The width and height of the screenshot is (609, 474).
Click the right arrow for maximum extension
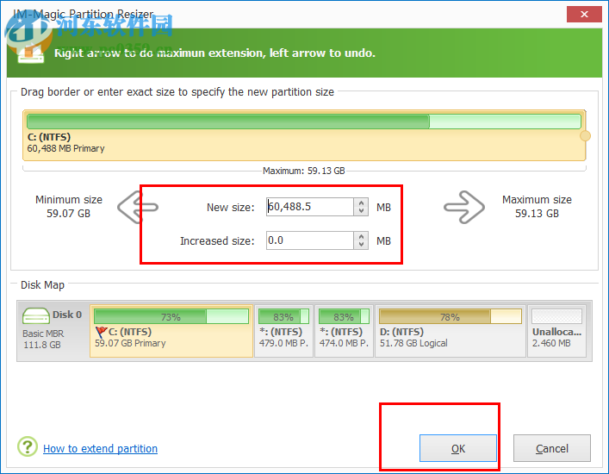pyautogui.click(x=464, y=207)
